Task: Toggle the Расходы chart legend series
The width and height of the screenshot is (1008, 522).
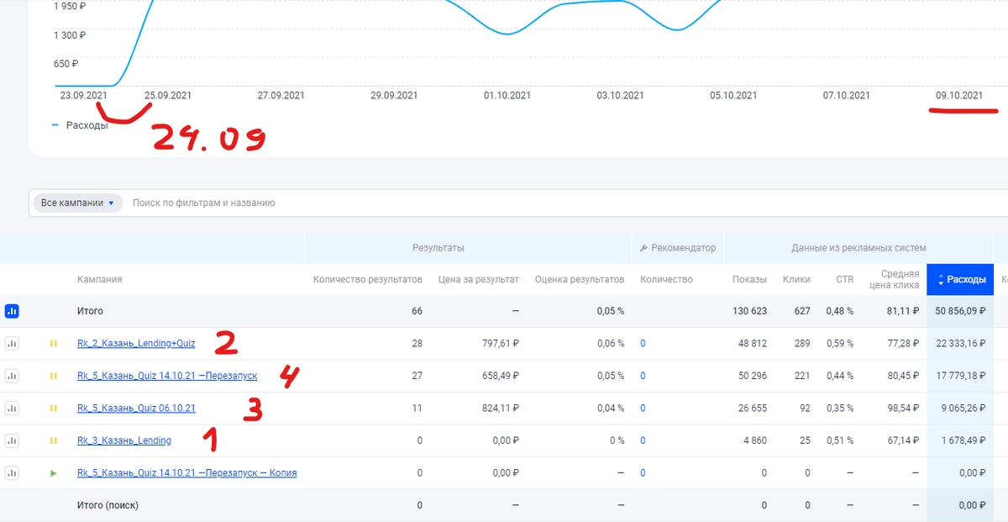Action: 80,125
